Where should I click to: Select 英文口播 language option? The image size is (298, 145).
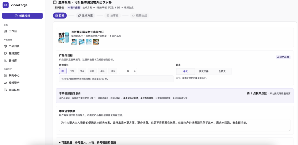point(204,72)
